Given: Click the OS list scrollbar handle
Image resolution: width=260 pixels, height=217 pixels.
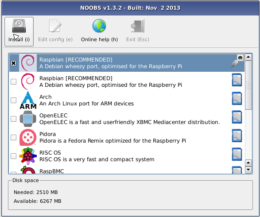Looking at the screenshot, I should click(x=248, y=85).
